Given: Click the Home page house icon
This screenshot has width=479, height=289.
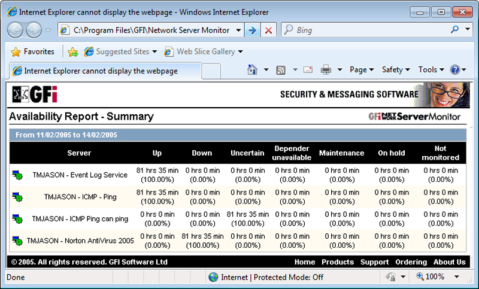Looking at the screenshot, I should 252,70.
